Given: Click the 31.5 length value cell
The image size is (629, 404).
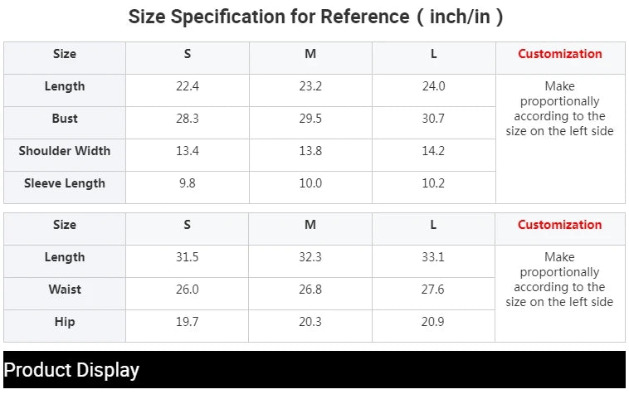Looking at the screenshot, I should coord(188,257).
